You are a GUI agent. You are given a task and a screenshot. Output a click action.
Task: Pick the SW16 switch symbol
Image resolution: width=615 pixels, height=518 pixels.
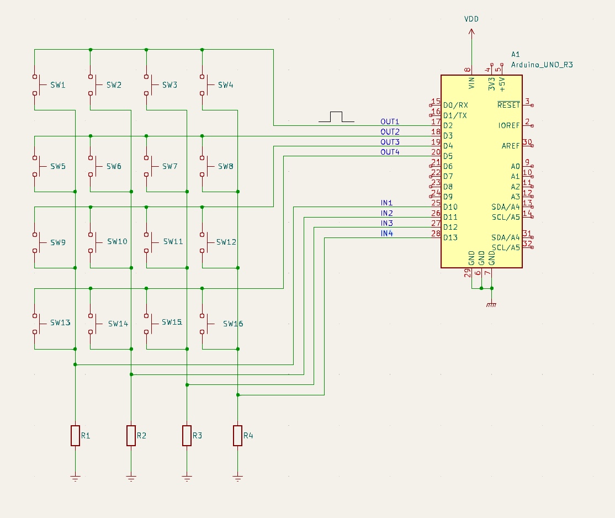(204, 323)
